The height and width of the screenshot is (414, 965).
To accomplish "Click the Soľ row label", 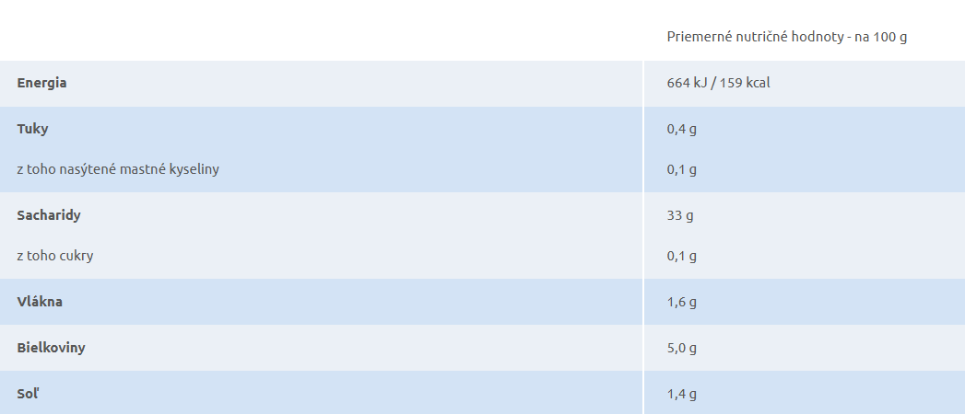I will (x=28, y=394).
